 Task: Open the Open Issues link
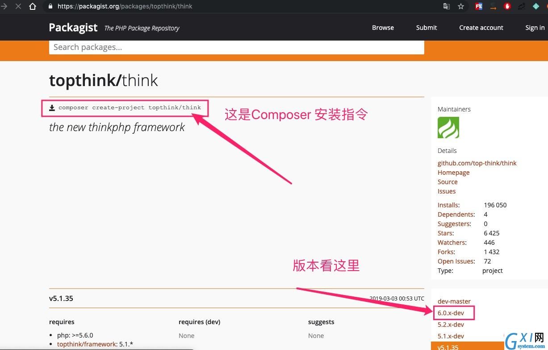[456, 261]
